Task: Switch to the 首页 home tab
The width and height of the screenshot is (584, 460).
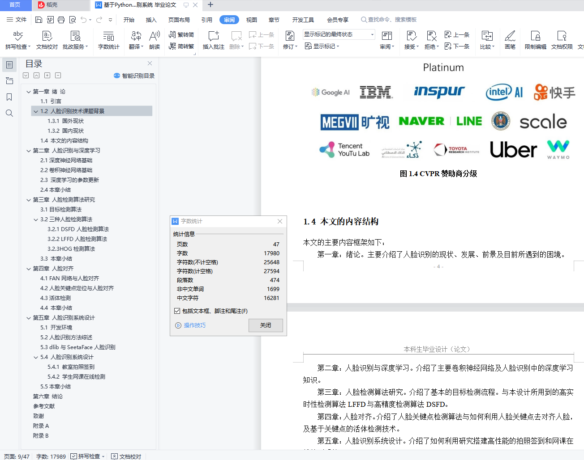Action: 15,5
